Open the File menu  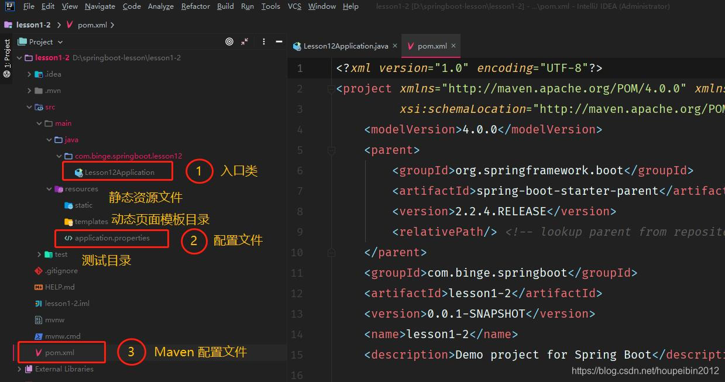pos(29,6)
